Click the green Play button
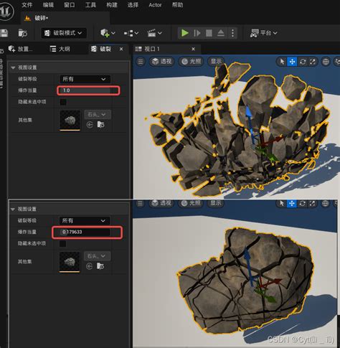Image resolution: width=340 pixels, height=348 pixels. pos(185,33)
